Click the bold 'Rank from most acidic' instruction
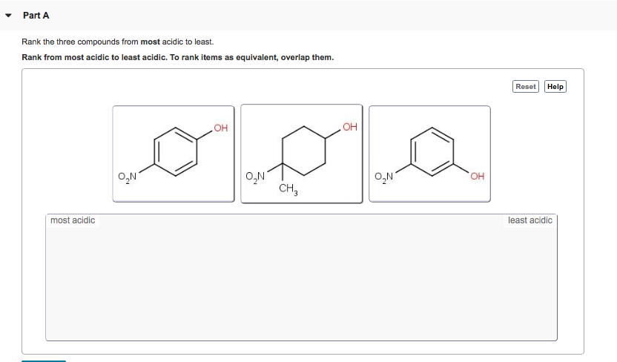 coord(177,57)
